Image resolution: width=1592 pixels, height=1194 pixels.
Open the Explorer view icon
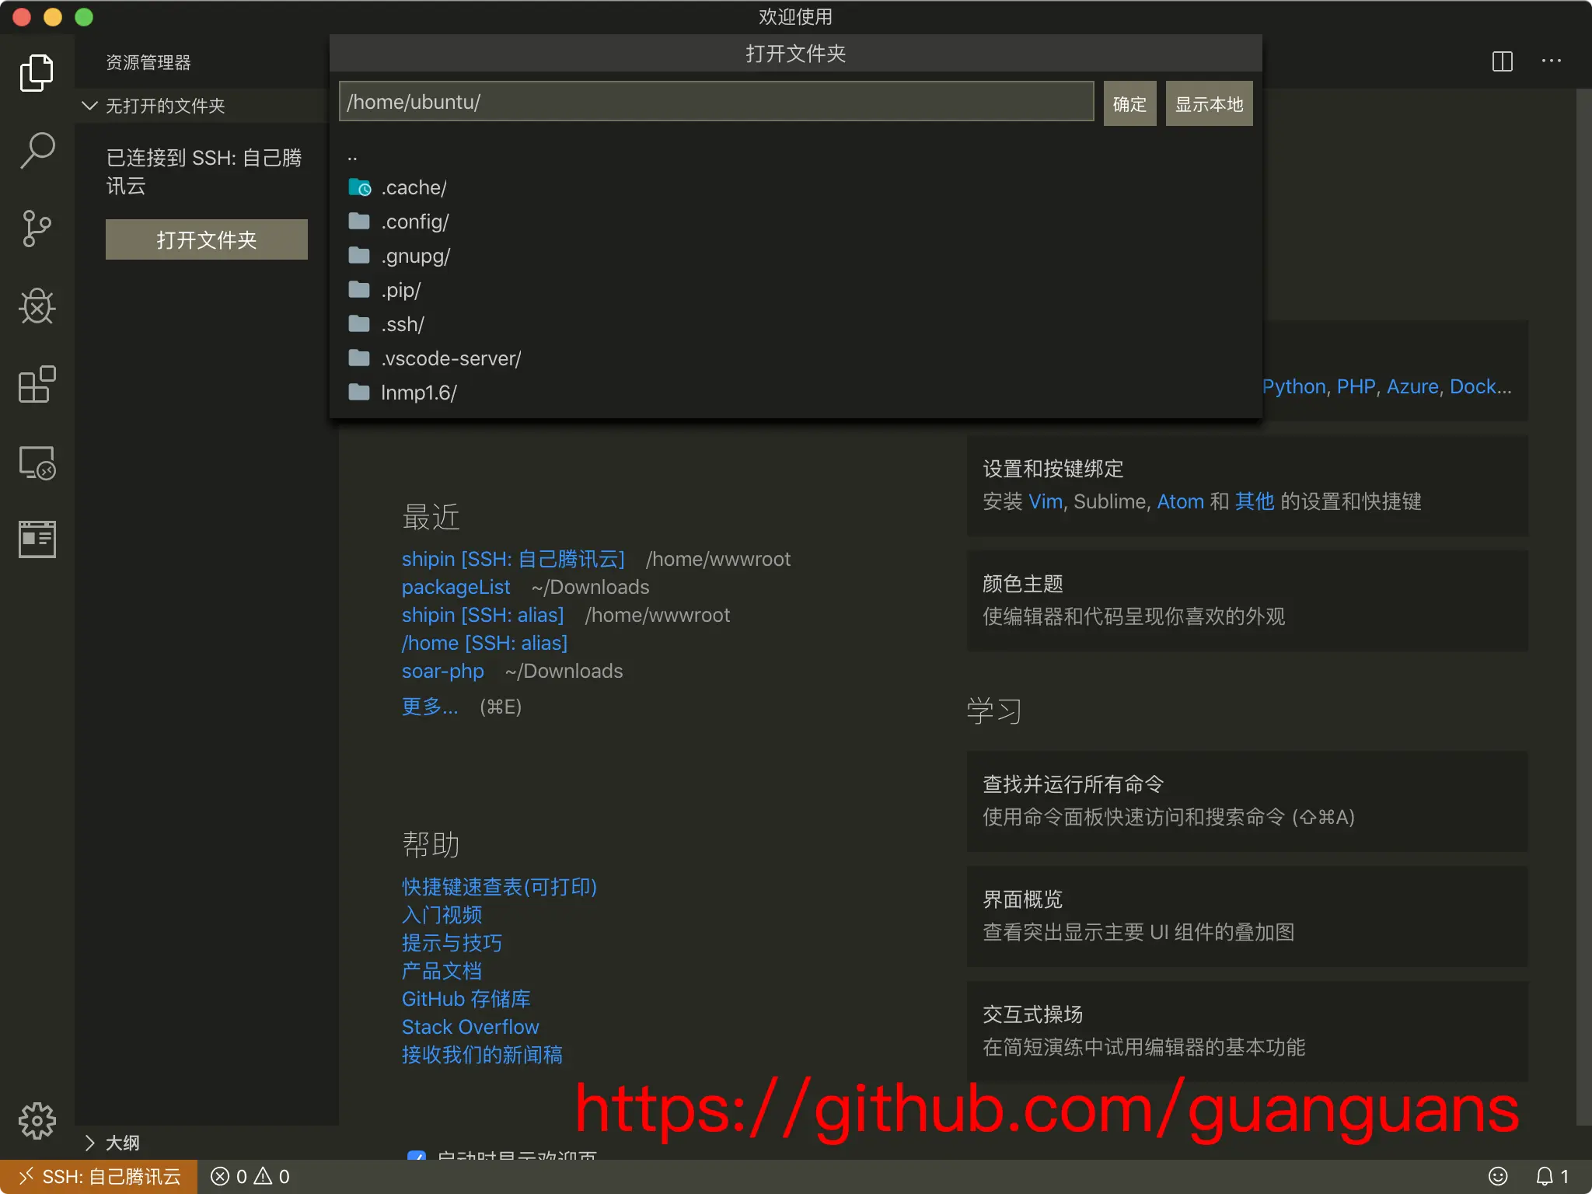pyautogui.click(x=37, y=73)
